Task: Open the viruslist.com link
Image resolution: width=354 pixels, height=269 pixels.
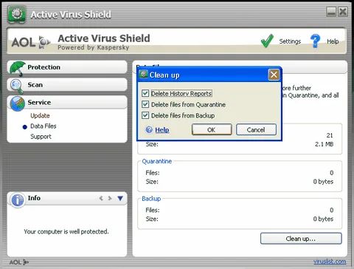Action: (x=330, y=262)
